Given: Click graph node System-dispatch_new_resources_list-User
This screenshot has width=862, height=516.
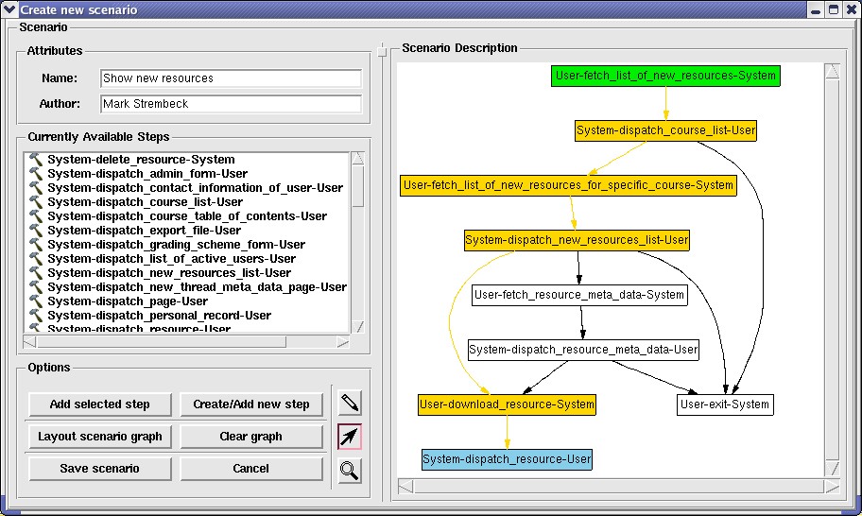Looking at the screenshot, I should pyautogui.click(x=577, y=240).
